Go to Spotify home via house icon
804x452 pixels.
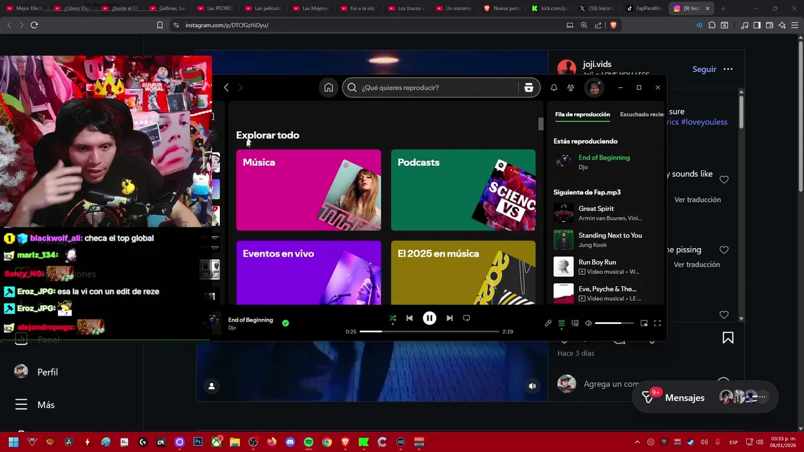tap(329, 88)
